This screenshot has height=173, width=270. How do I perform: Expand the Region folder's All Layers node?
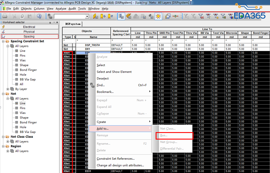pos(8,151)
